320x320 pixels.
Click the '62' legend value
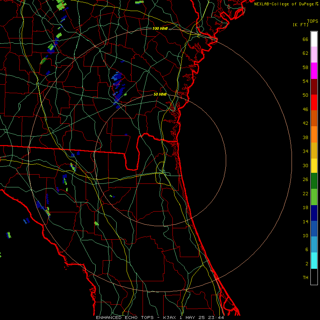(305, 53)
